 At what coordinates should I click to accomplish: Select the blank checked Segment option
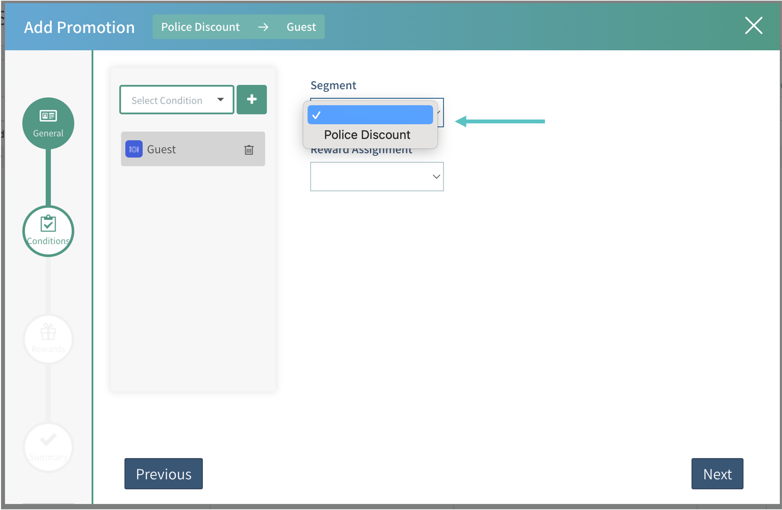tap(370, 115)
